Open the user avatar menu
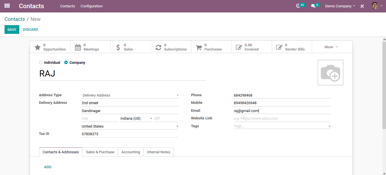This screenshot has width=386, height=175. click(x=377, y=6)
